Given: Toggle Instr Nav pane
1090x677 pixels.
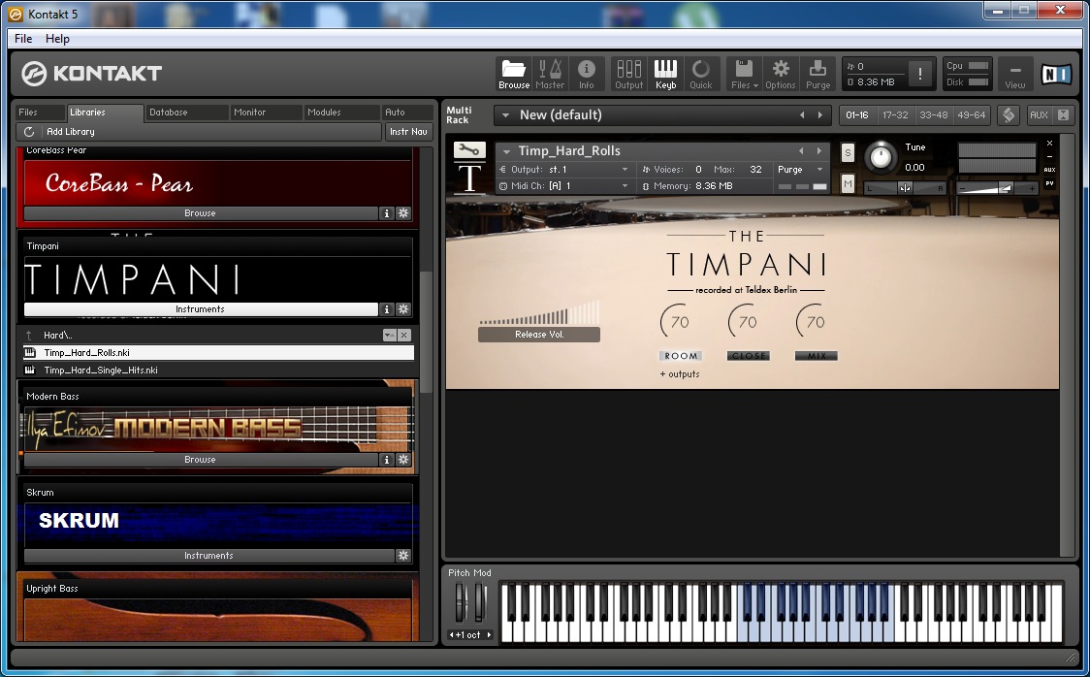Looking at the screenshot, I should [408, 131].
